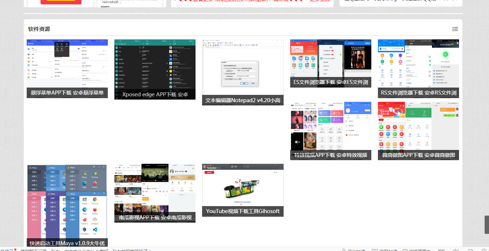Open the 南瓜影视APP下载 caption link

point(155,217)
